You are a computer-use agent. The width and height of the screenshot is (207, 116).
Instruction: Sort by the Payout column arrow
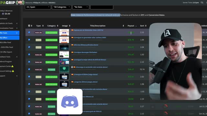tap(136, 26)
